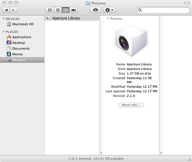Open Applications in the sidebar
This screenshot has height=162, width=192.
click(x=22, y=37)
